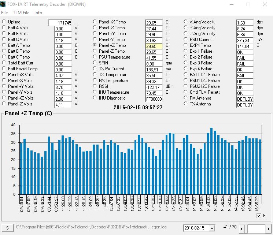273x235 pixels.
Task: Click the PSU Temperature value 41,55
Action: (154, 58)
